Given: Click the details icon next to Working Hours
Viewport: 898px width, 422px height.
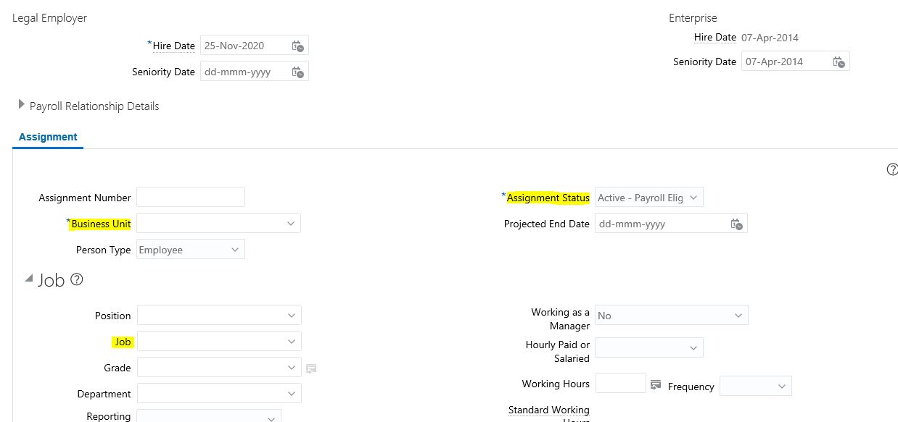Looking at the screenshot, I should pos(655,384).
